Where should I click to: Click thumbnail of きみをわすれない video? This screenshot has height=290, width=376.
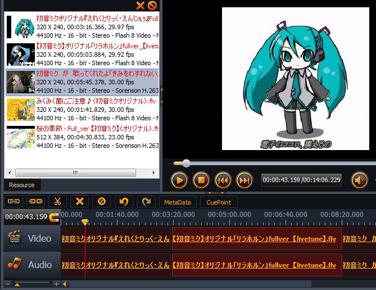click(21, 82)
